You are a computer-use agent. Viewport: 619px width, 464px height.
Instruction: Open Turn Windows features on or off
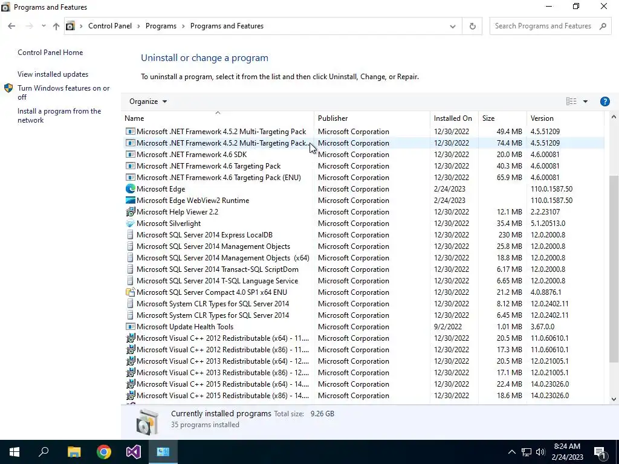tap(63, 92)
